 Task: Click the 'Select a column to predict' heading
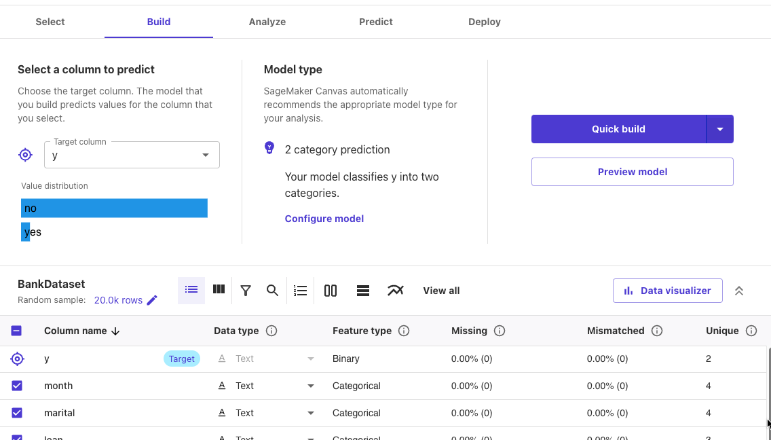click(x=86, y=69)
